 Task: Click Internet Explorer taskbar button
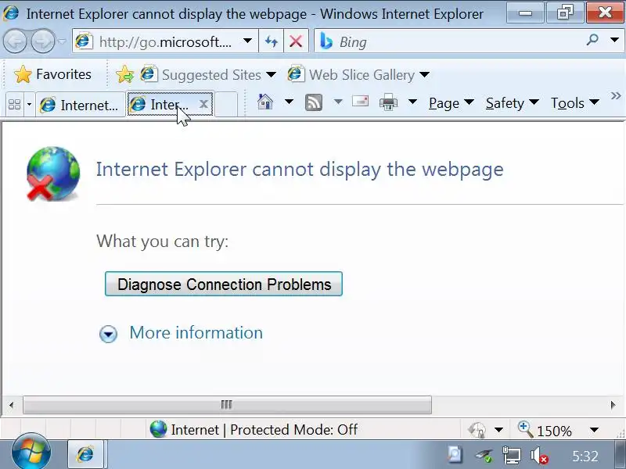[x=85, y=454]
